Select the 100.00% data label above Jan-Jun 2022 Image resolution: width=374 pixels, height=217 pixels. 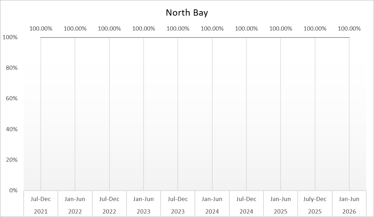coord(75,29)
